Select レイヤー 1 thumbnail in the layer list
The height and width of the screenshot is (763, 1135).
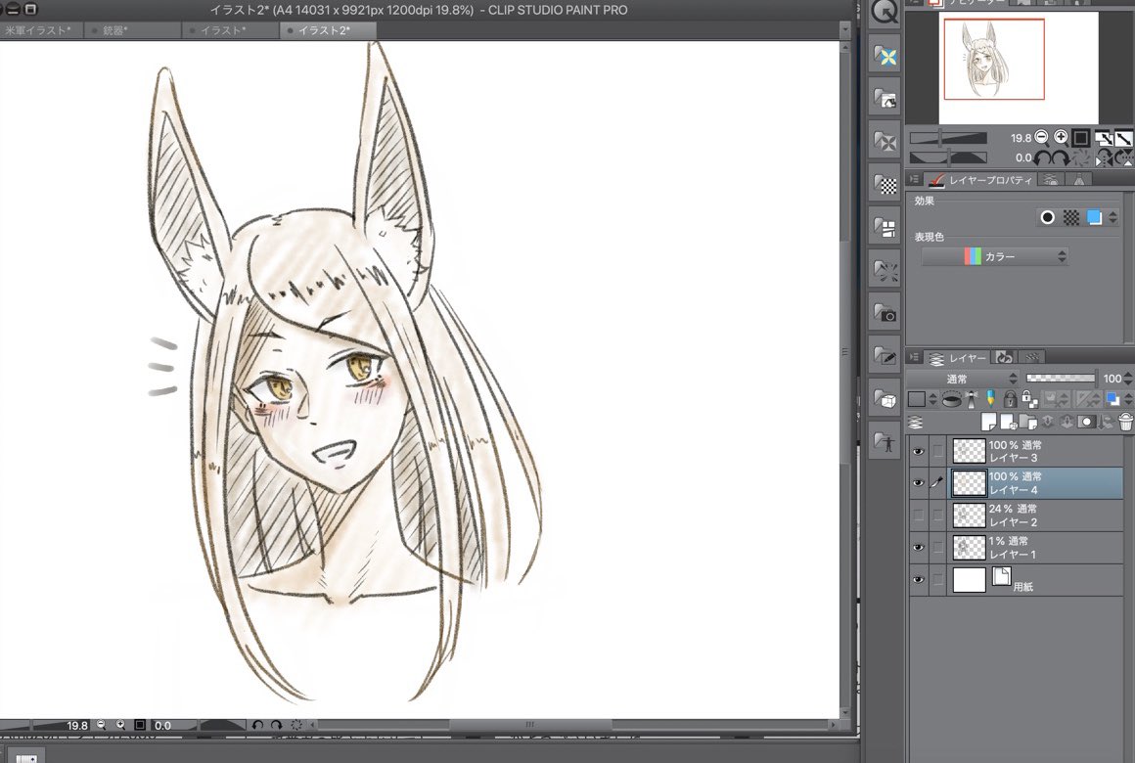(969, 547)
